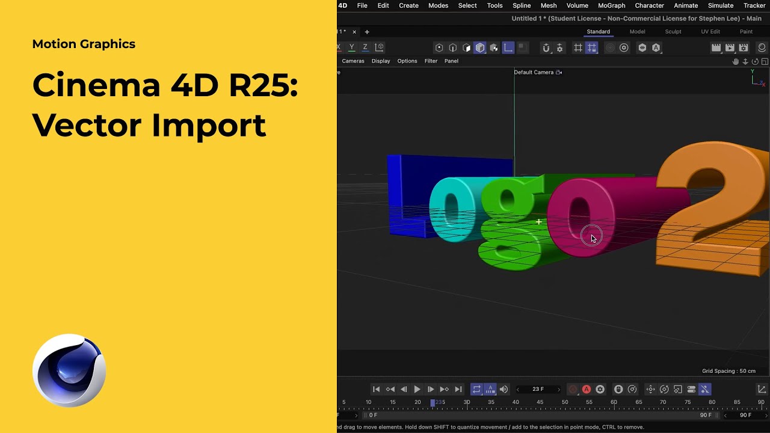This screenshot has height=433, width=770.
Task: Toggle the coordinate system icon
Action: [x=379, y=48]
